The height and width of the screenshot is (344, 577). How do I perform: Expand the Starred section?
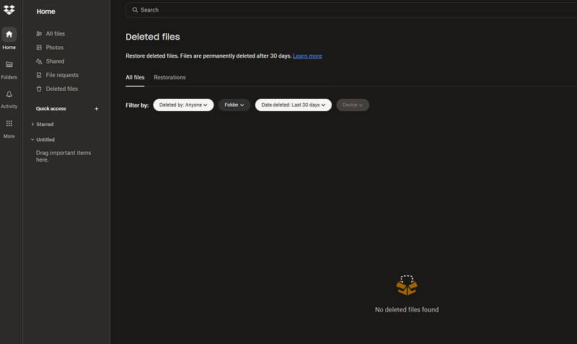32,124
